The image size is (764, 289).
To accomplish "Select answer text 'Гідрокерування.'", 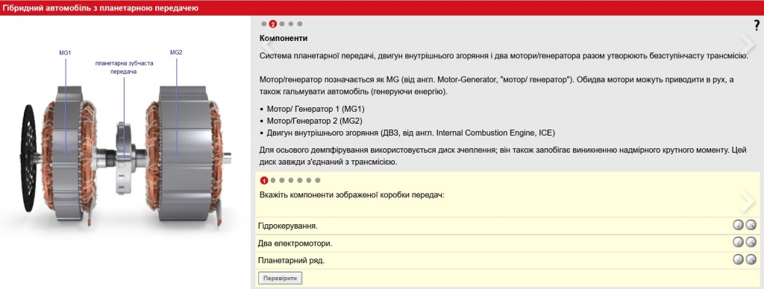I will point(288,226).
